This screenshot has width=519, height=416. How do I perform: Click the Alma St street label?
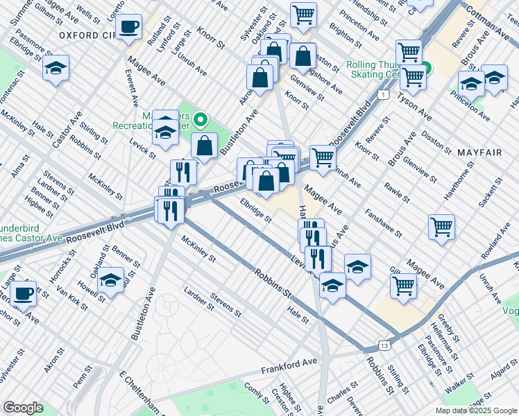(20, 166)
